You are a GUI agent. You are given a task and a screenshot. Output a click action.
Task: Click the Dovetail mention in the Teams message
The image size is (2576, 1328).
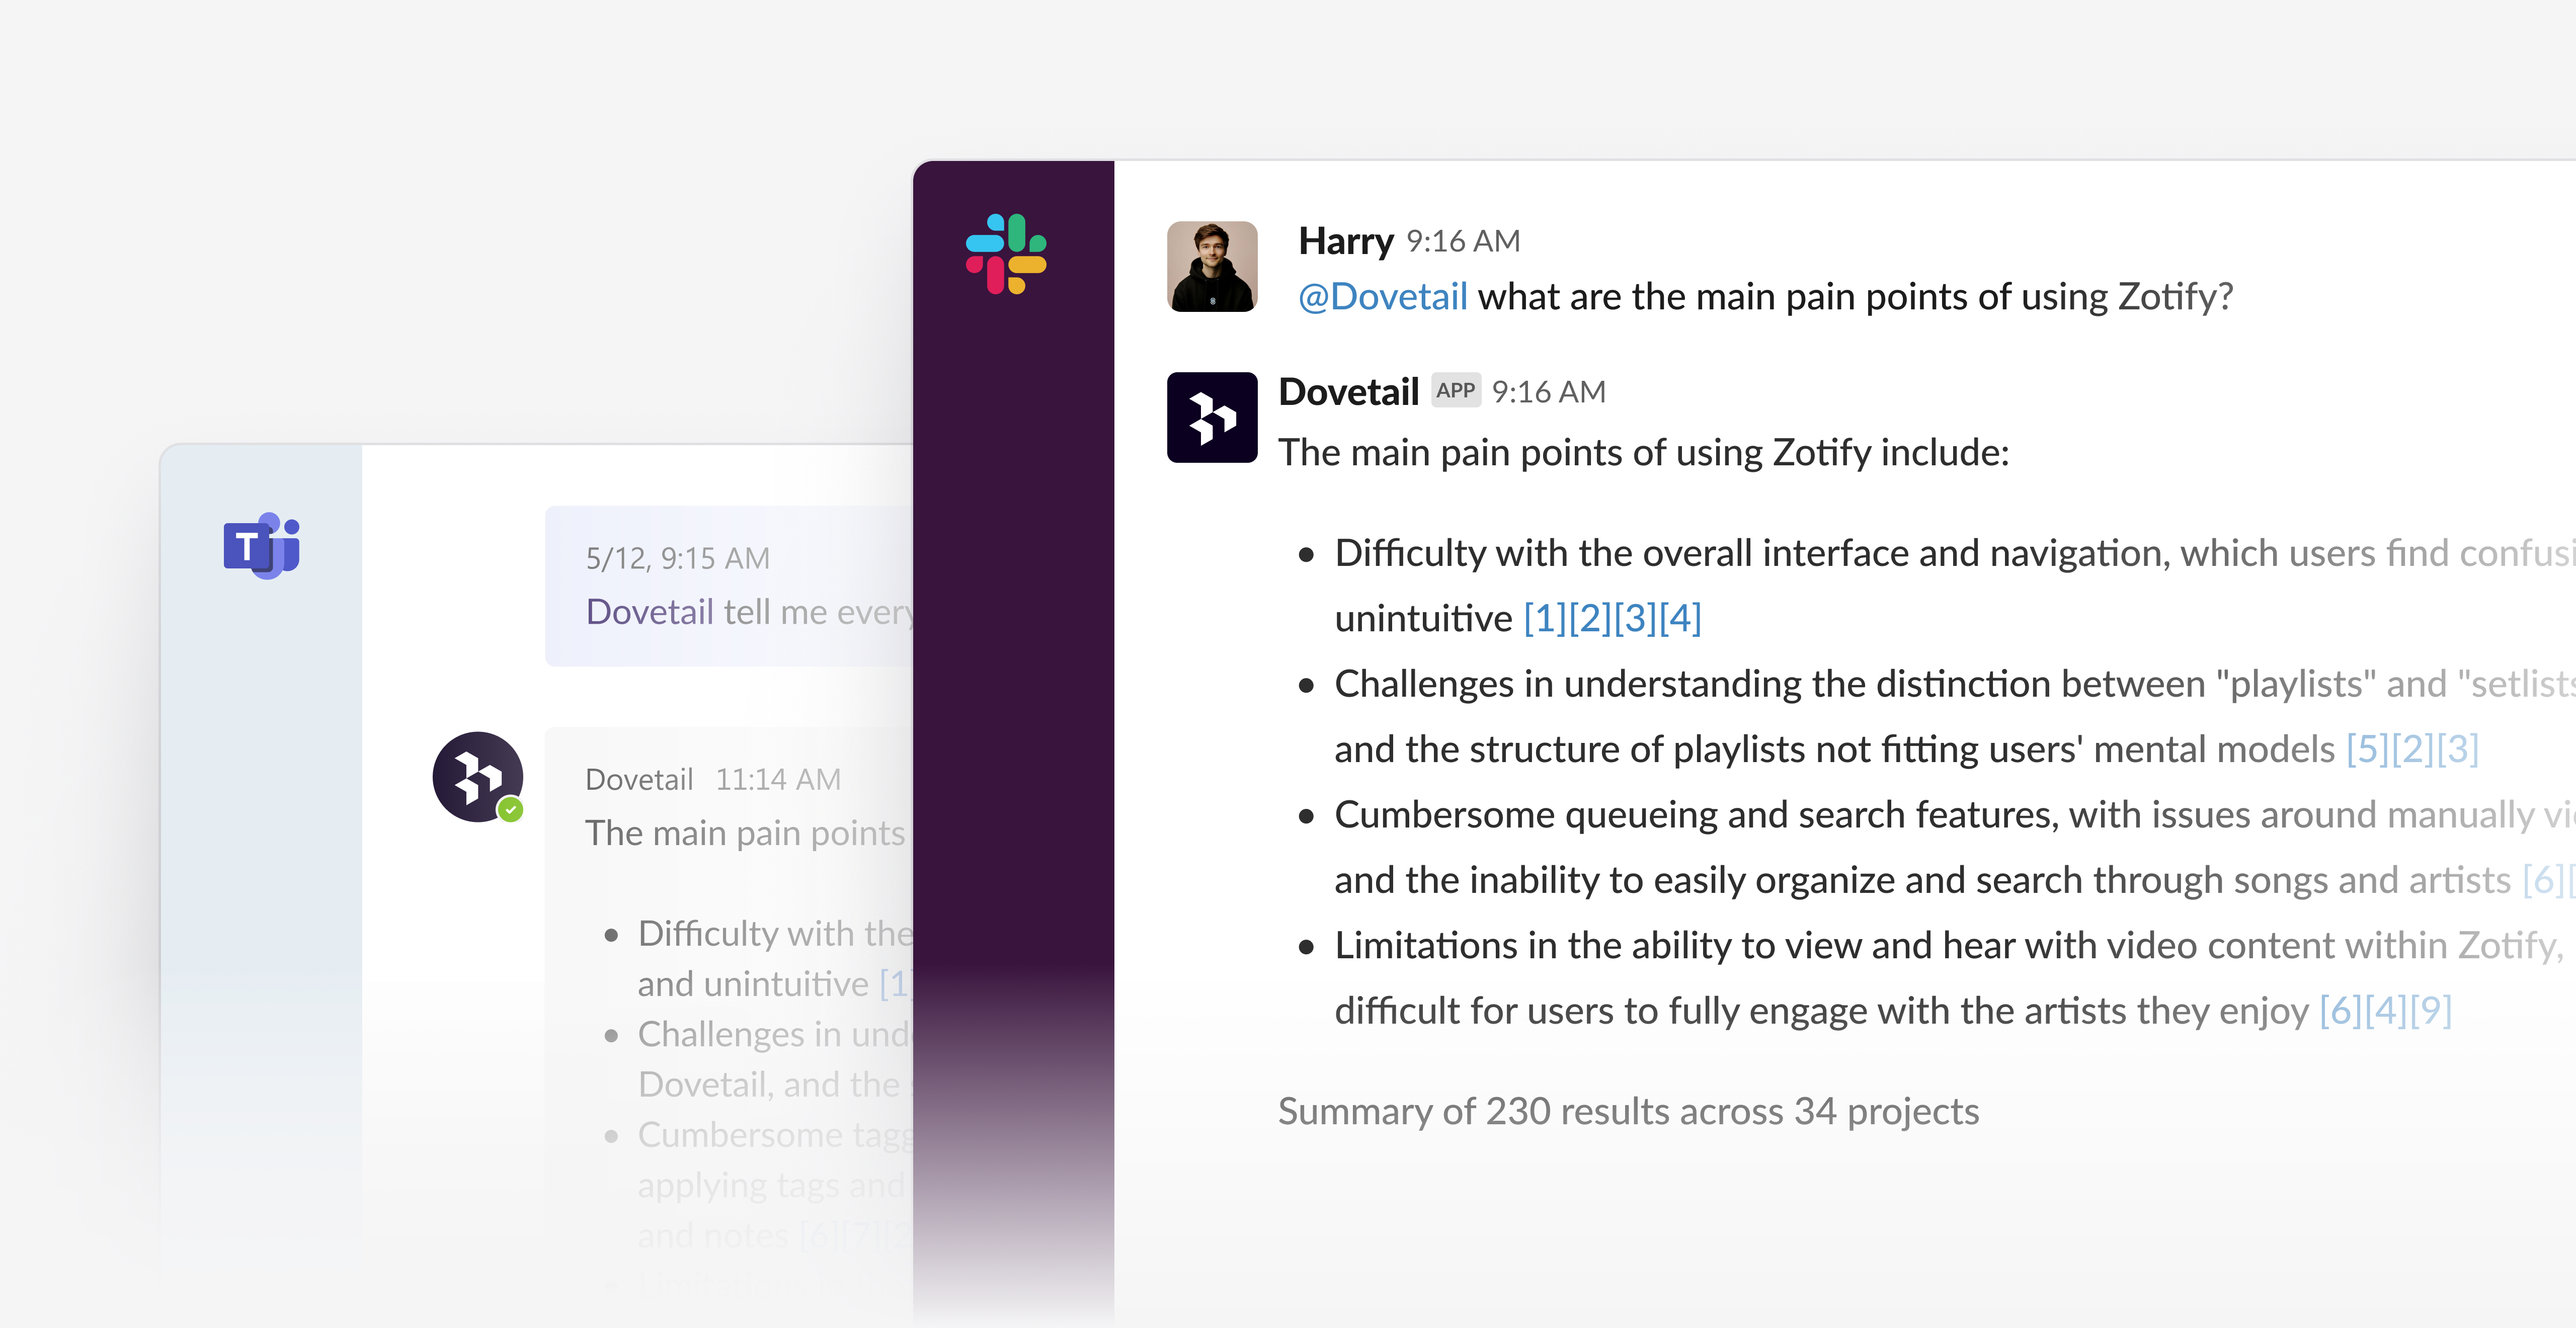[x=649, y=611]
